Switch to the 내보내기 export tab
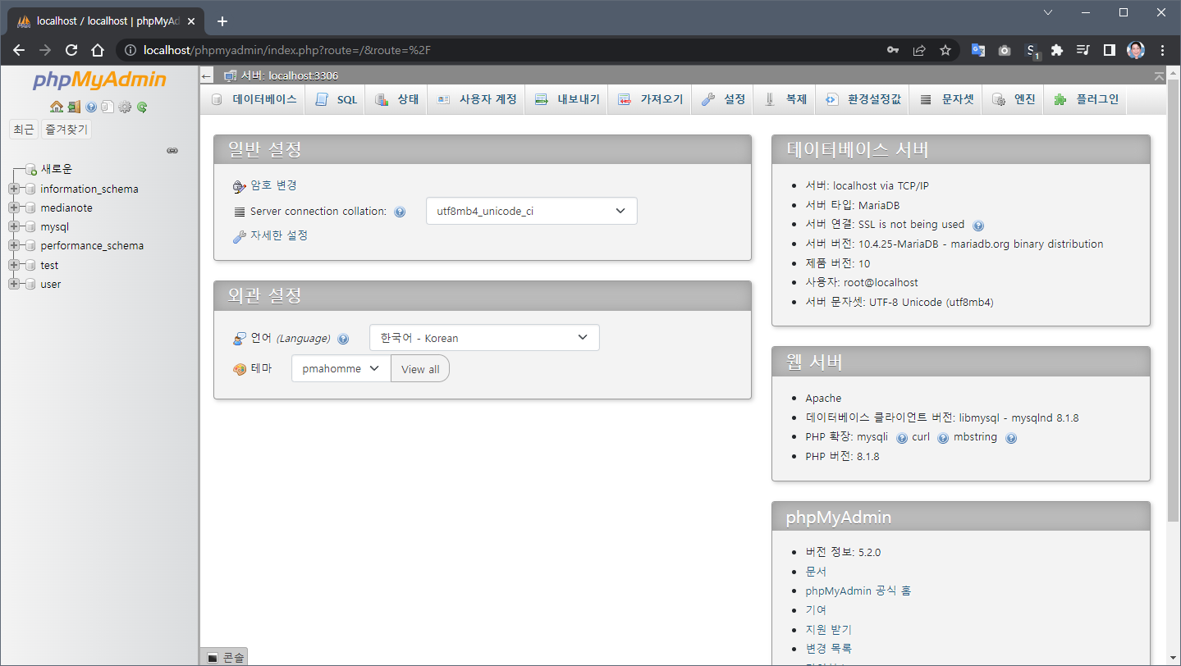 (x=567, y=99)
